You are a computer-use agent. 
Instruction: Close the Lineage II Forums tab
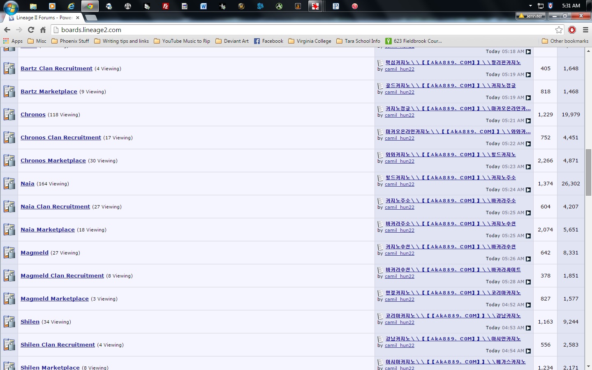click(x=77, y=18)
